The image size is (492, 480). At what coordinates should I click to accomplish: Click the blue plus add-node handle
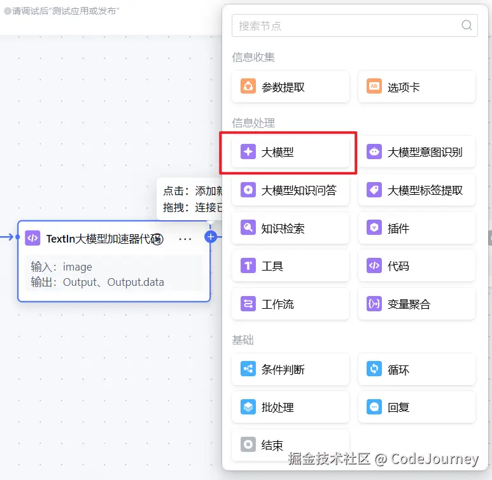(x=211, y=237)
